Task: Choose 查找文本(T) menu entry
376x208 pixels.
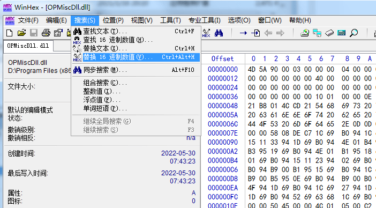Action: (136, 31)
